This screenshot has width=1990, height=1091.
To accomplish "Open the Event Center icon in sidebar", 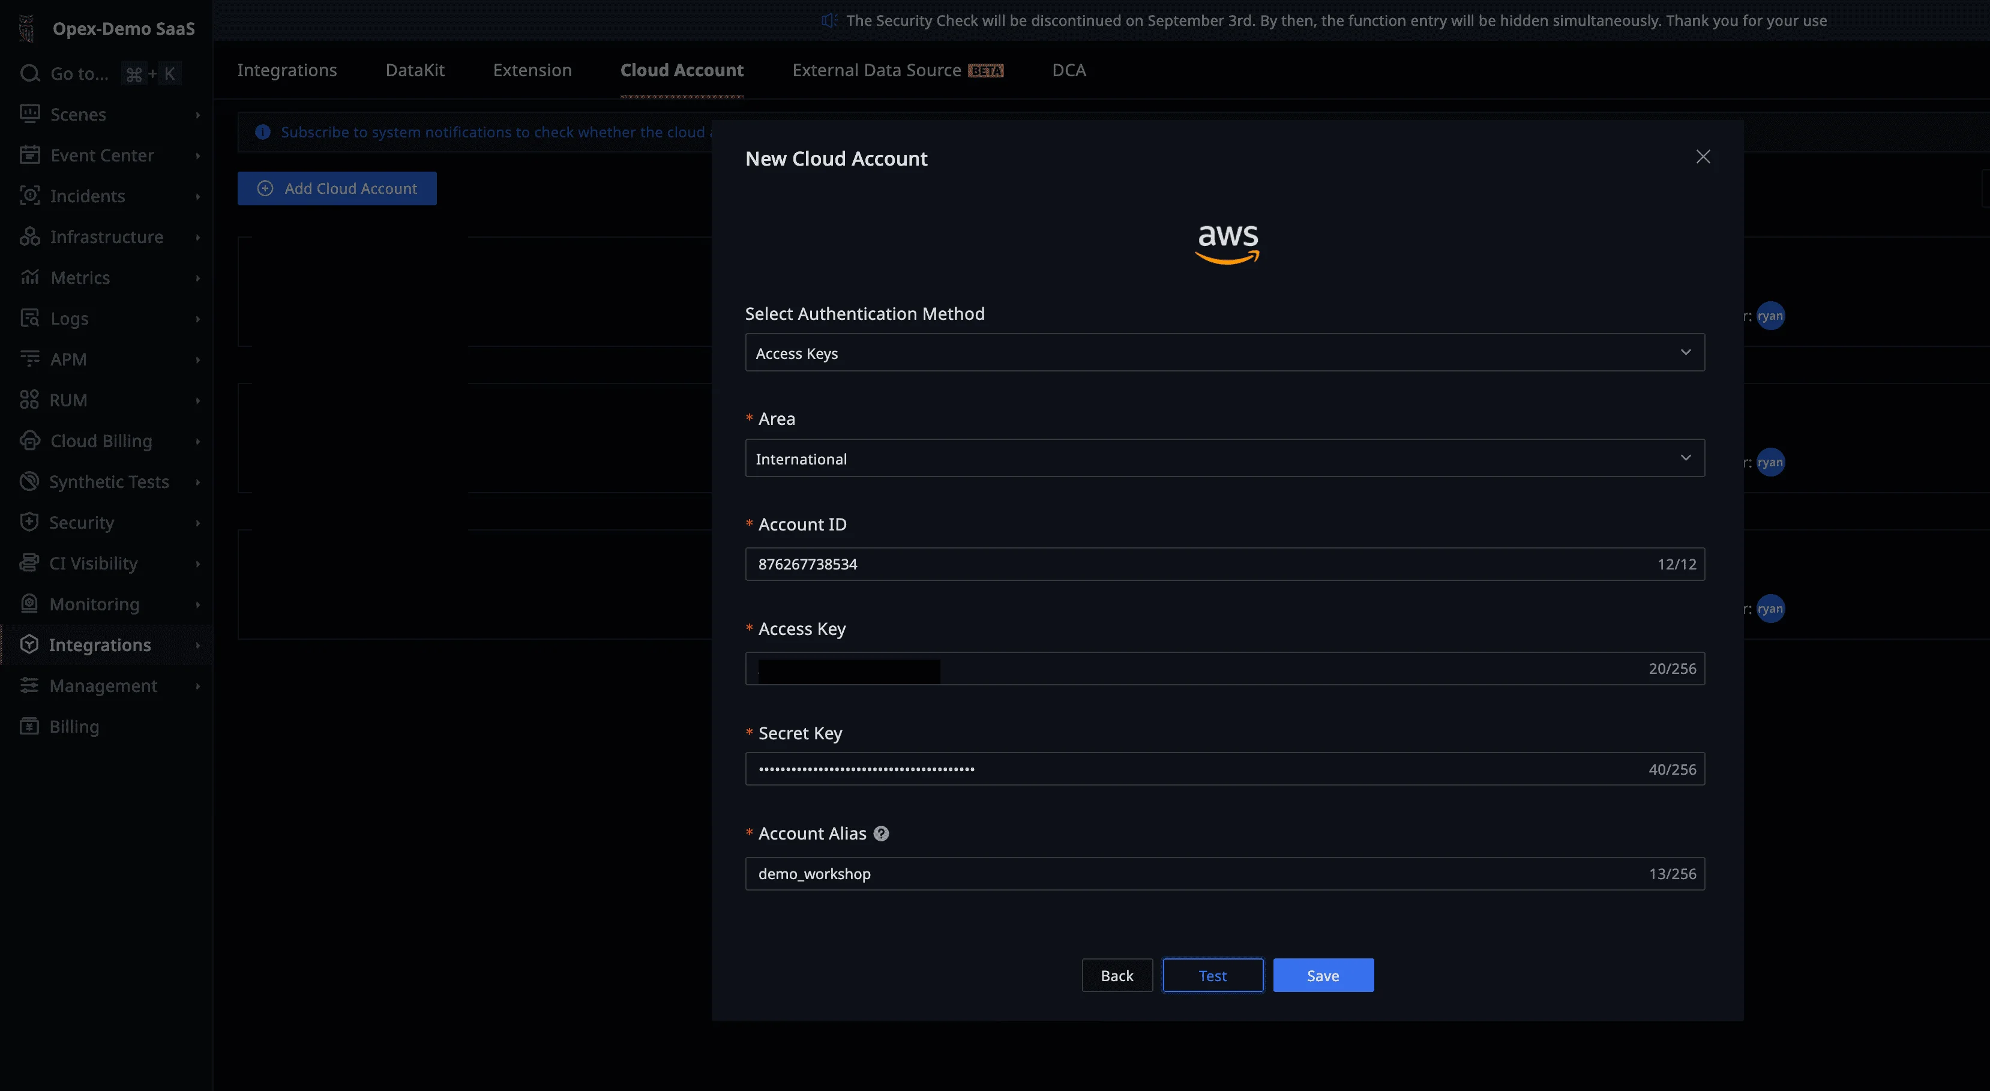I will click(29, 155).
